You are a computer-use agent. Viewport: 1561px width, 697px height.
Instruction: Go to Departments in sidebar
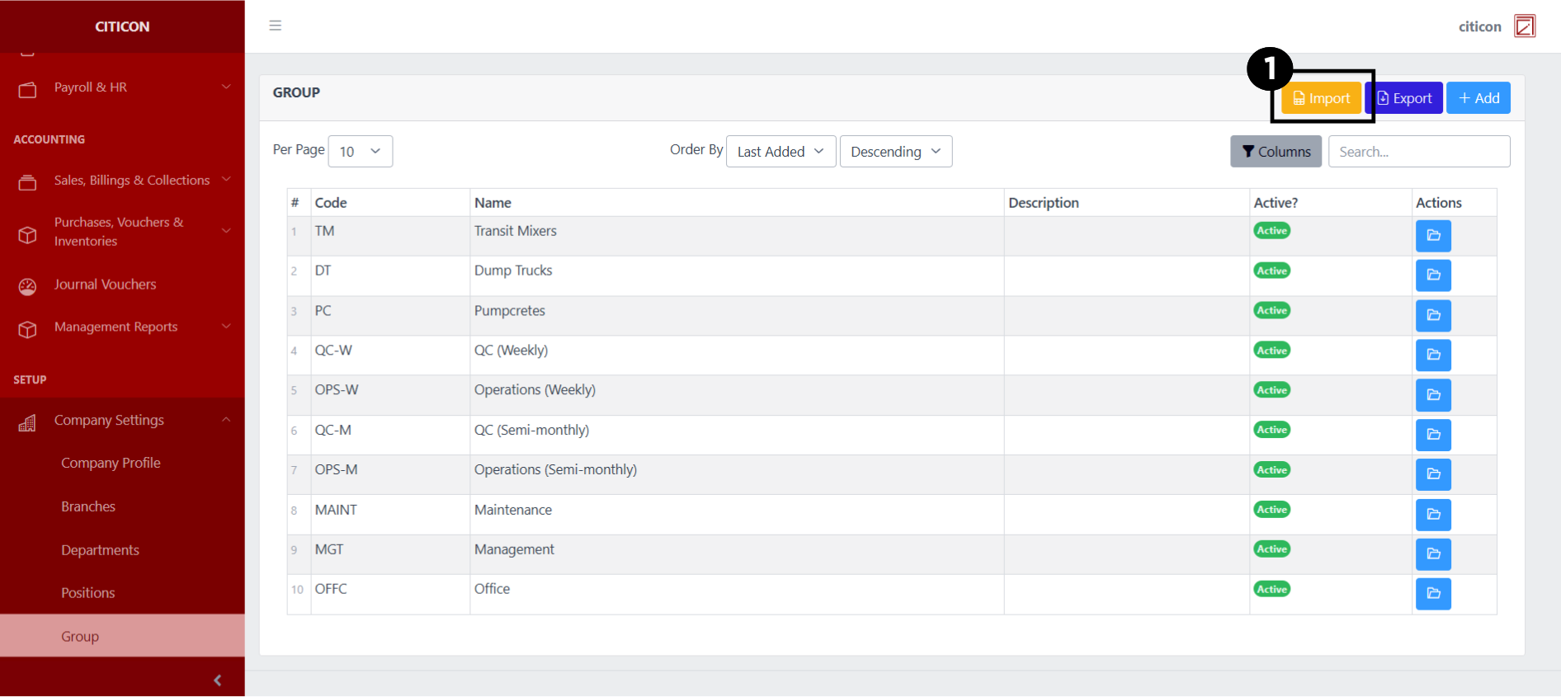tap(100, 550)
